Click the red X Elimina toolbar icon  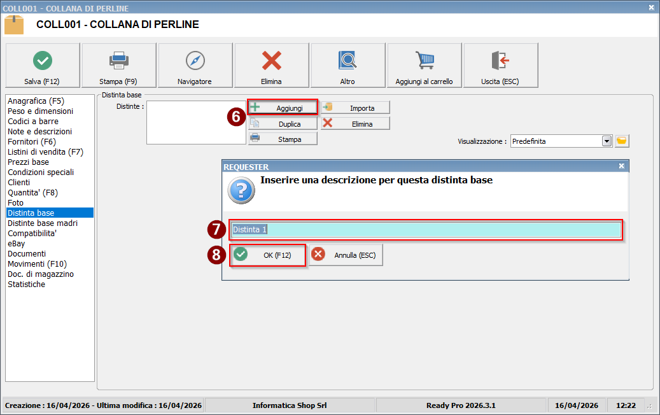pyautogui.click(x=271, y=60)
